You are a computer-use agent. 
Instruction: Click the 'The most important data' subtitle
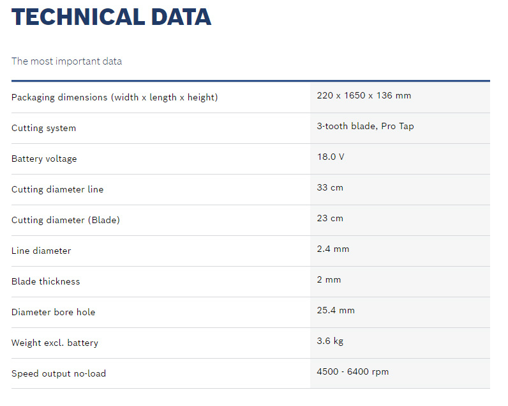point(66,61)
